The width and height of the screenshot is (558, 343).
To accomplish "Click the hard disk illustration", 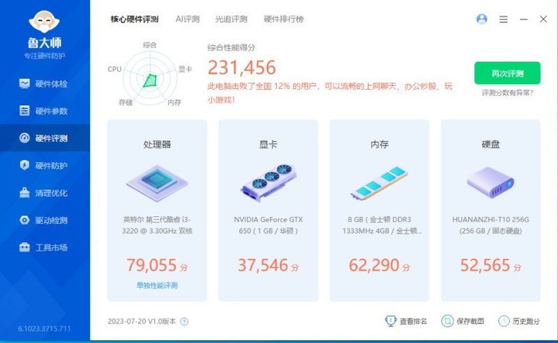I will 490,182.
